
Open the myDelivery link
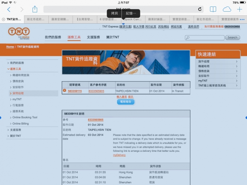click(x=119, y=155)
